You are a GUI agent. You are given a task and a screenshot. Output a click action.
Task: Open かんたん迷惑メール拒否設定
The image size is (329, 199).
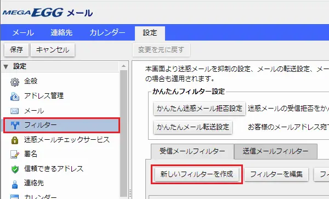pyautogui.click(x=200, y=109)
